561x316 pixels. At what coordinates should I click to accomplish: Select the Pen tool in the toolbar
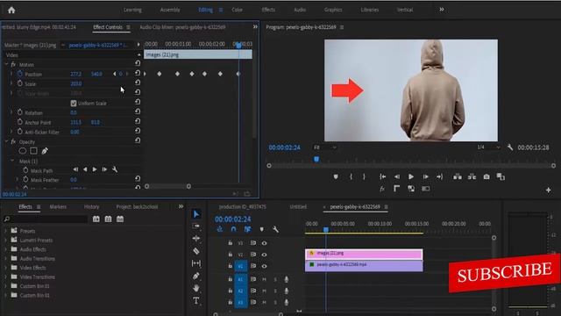pyautogui.click(x=196, y=276)
